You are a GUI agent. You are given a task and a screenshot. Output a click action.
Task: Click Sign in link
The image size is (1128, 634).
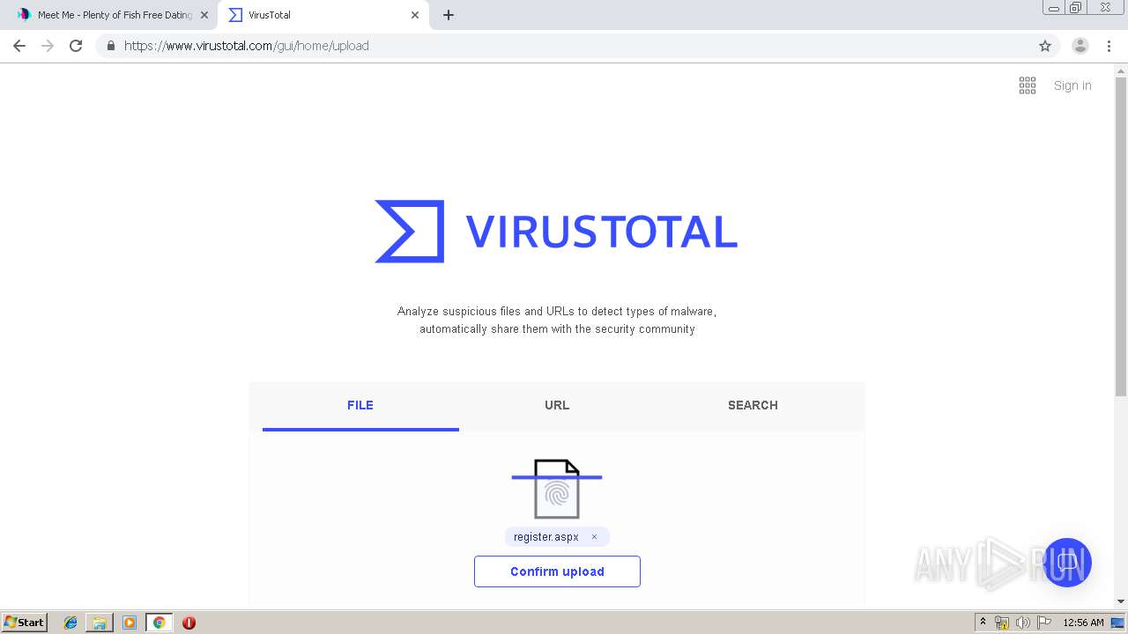coord(1072,85)
